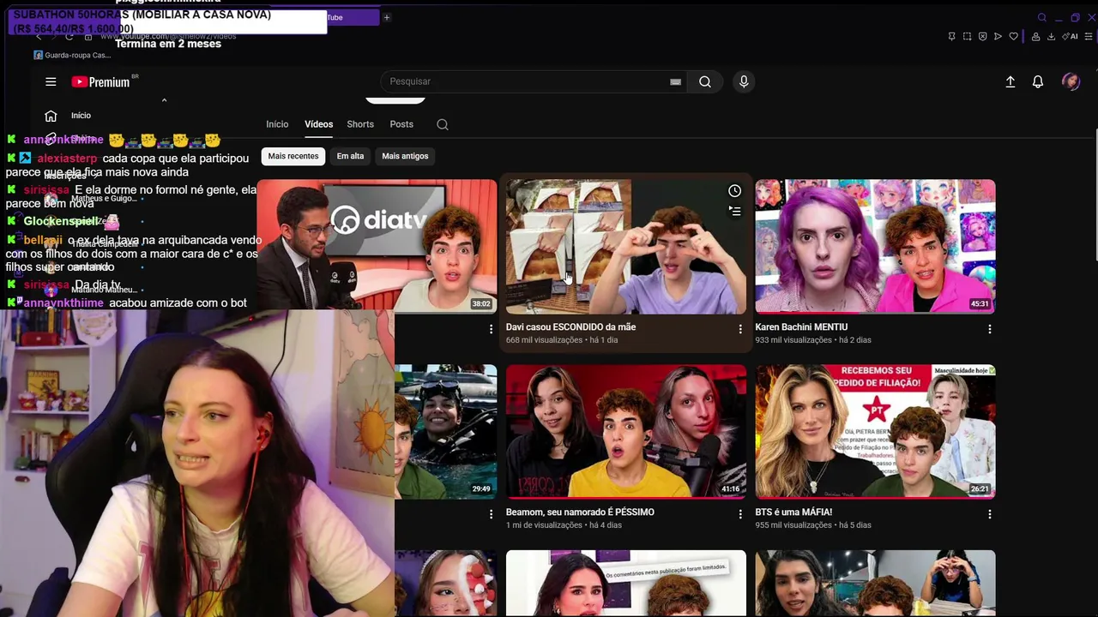The height and width of the screenshot is (617, 1098).
Task: Open the channel Posts tab
Action: 401,124
